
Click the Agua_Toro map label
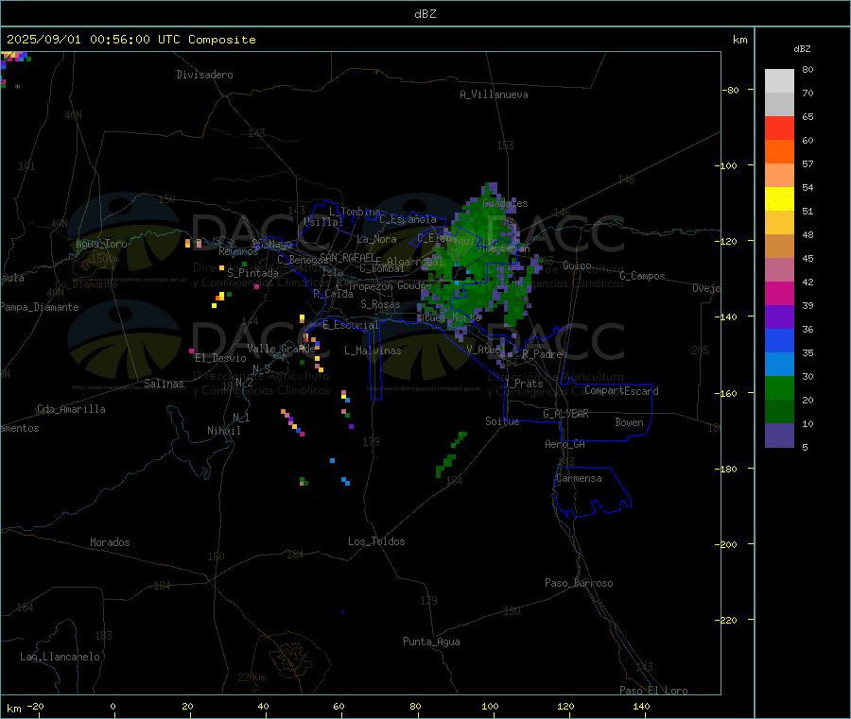pos(101,244)
